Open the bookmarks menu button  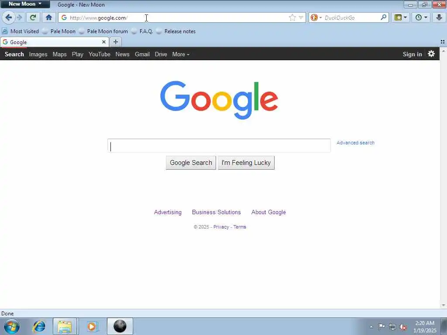tap(401, 17)
